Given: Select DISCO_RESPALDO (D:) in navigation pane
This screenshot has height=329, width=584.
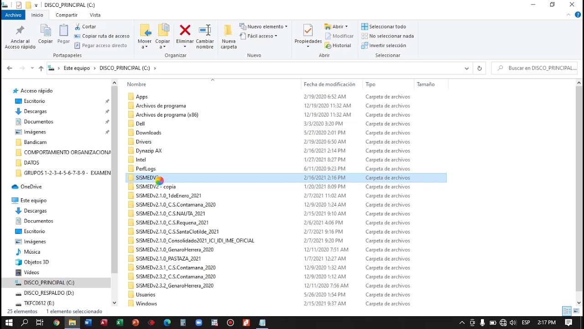Looking at the screenshot, I should (49, 293).
